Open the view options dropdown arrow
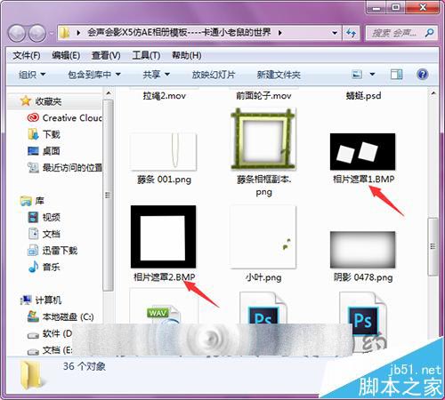This screenshot has width=445, height=400. [372, 74]
